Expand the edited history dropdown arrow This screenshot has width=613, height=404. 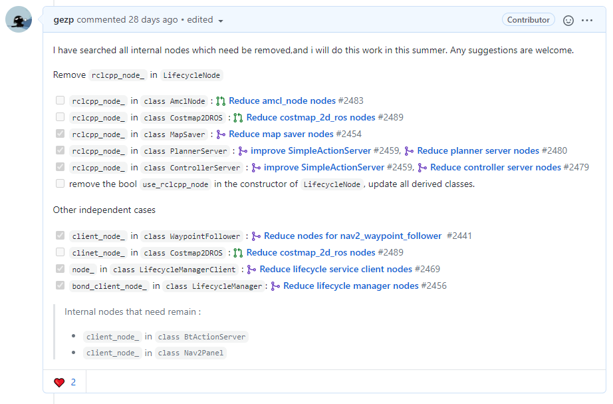coord(221,21)
